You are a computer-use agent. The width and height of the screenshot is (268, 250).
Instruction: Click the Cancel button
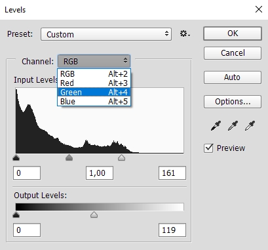point(233,53)
